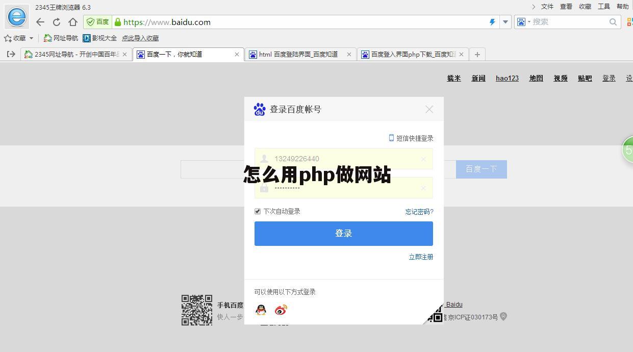Click the 登录 link in top navigation
This screenshot has height=352, width=633.
[x=609, y=78]
